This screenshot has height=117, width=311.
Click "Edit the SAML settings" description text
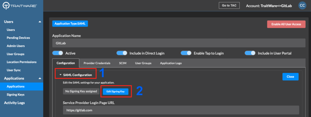[x=88, y=82]
